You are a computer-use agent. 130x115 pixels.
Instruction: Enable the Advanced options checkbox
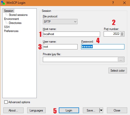(x=6, y=102)
